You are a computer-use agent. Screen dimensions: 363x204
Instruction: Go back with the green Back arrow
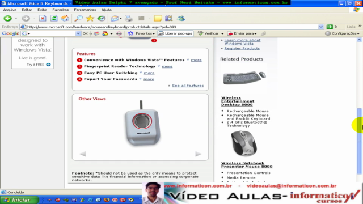click(x=7, y=18)
